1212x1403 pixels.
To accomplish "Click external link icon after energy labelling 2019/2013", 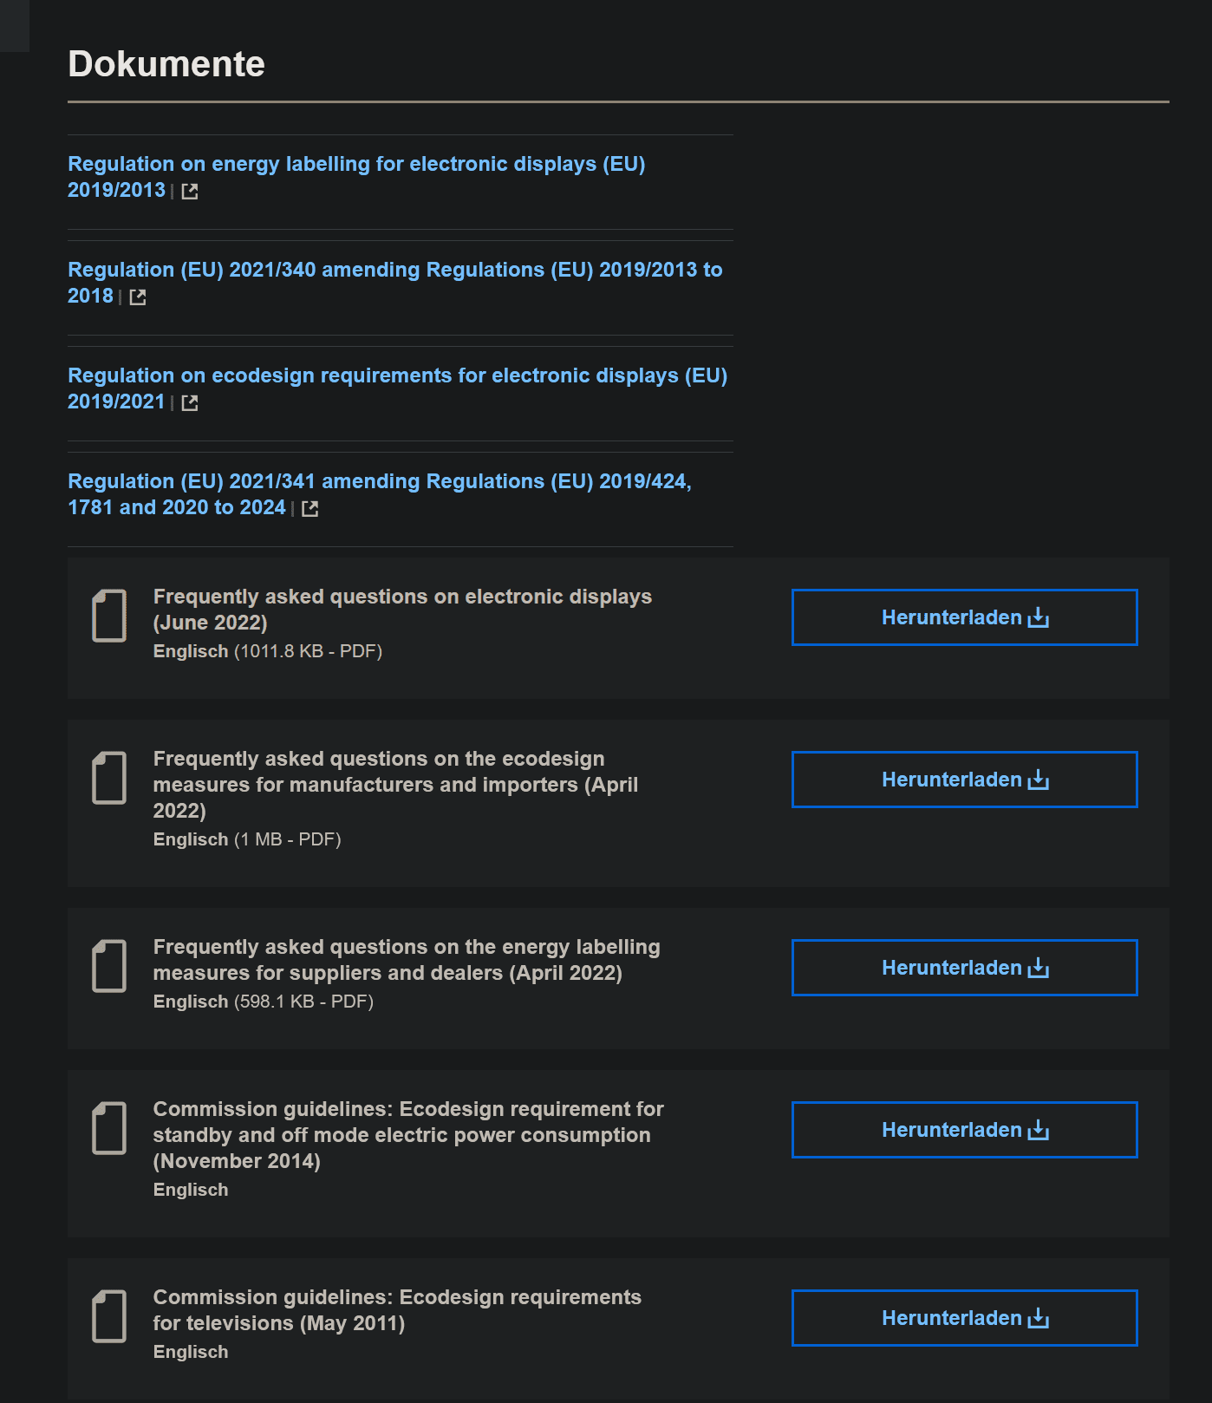I will 190,192.
